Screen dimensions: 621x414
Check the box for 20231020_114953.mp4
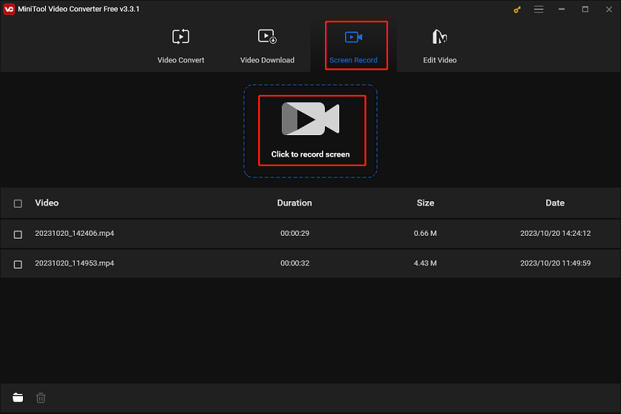tap(18, 264)
